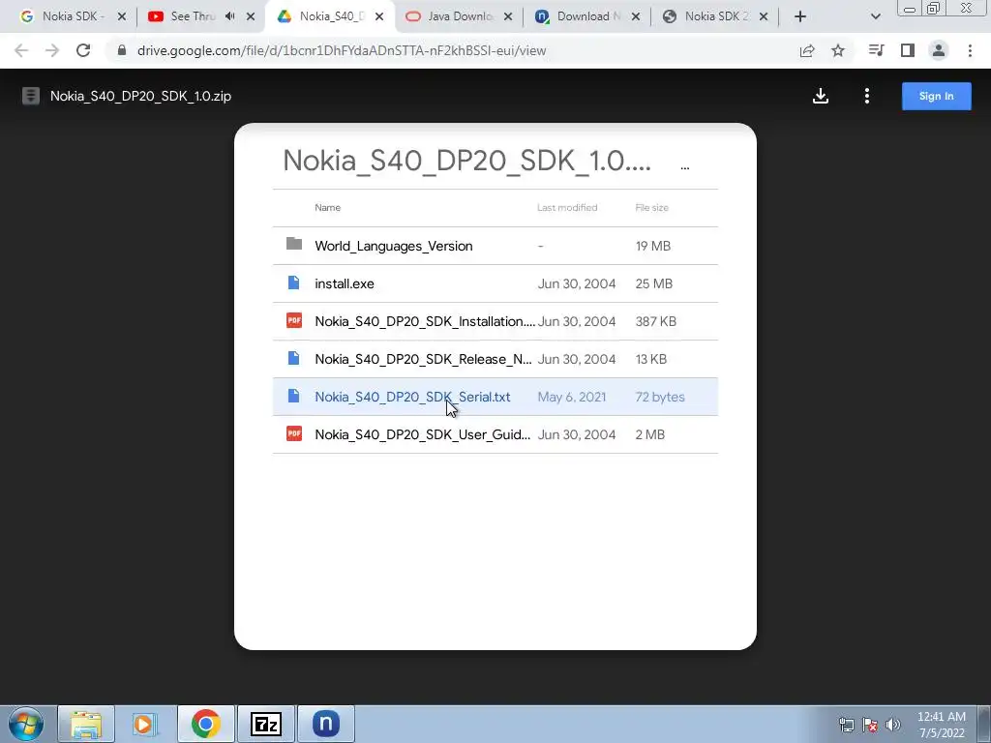Image resolution: width=991 pixels, height=743 pixels.
Task: Click the archive file icon beside the zip filename
Action: 31,96
